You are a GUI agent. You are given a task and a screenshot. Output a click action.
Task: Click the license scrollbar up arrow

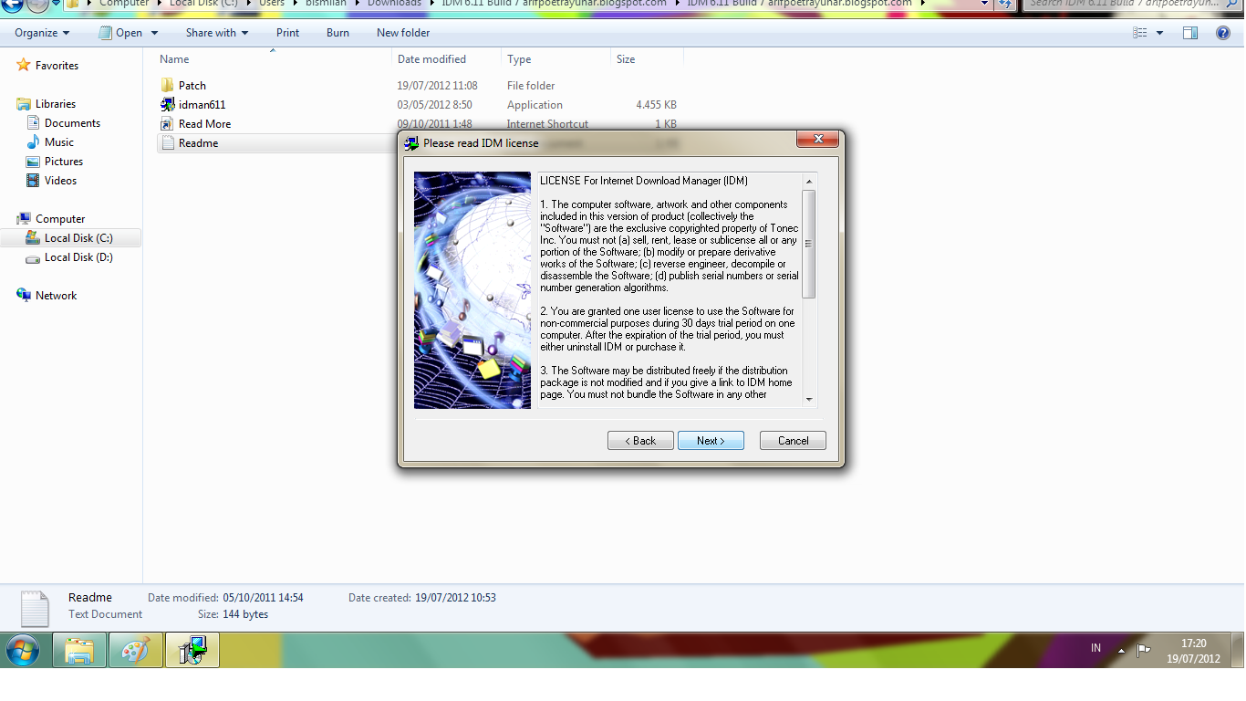coord(808,181)
